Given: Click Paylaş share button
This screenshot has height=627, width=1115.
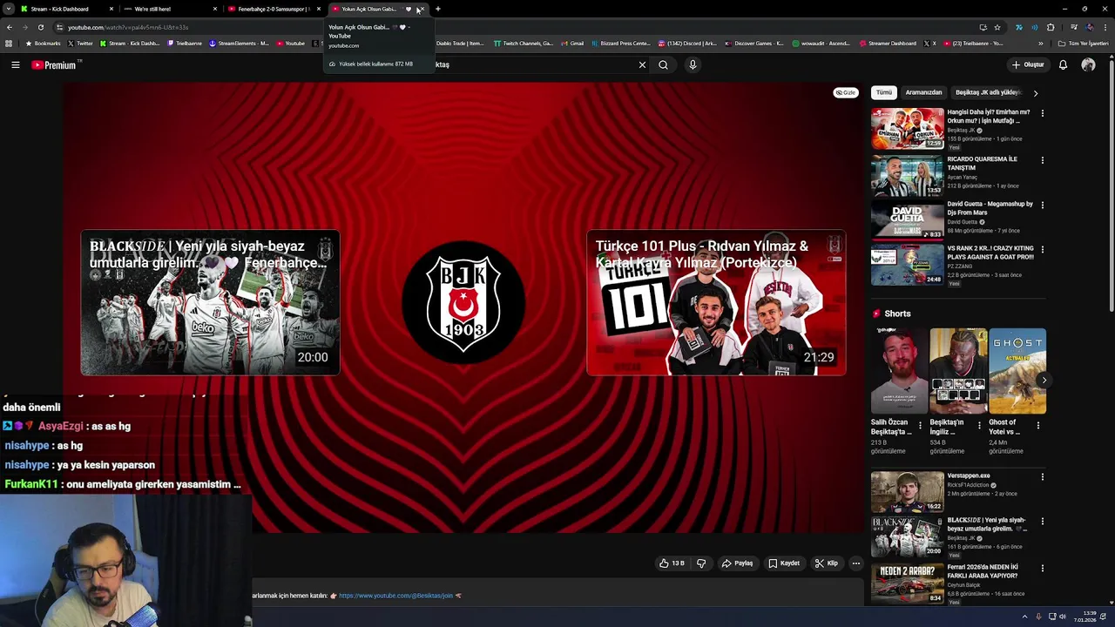Looking at the screenshot, I should click(737, 563).
